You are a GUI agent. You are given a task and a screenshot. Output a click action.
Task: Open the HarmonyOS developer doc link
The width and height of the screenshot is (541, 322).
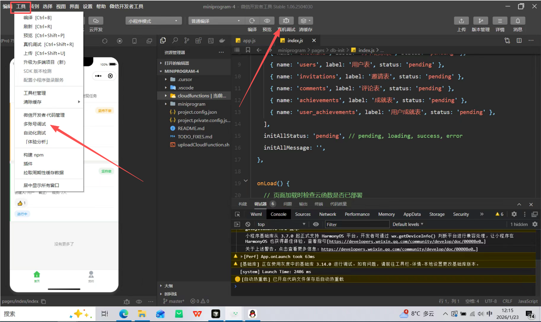[406, 242]
